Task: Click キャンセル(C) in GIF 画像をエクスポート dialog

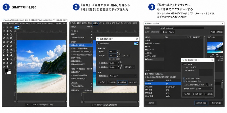Action: tap(208, 94)
